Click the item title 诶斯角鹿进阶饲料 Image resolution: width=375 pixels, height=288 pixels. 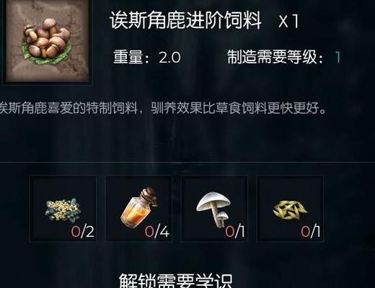coord(185,21)
